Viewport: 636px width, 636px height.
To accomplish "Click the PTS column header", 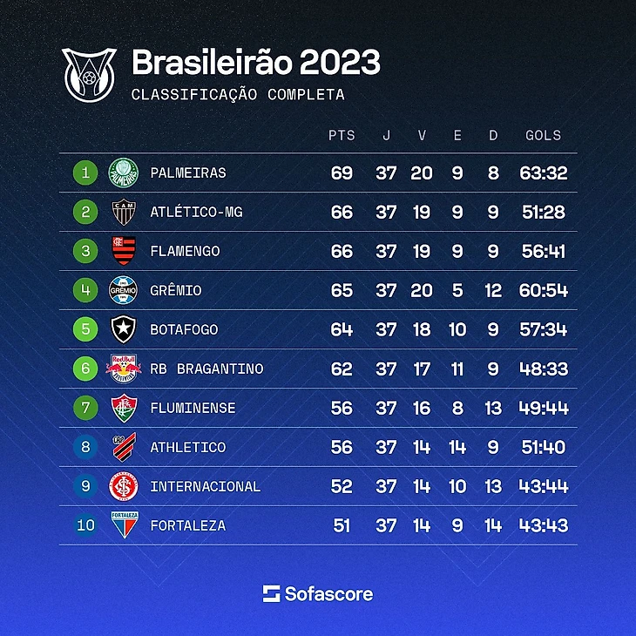I will [342, 136].
